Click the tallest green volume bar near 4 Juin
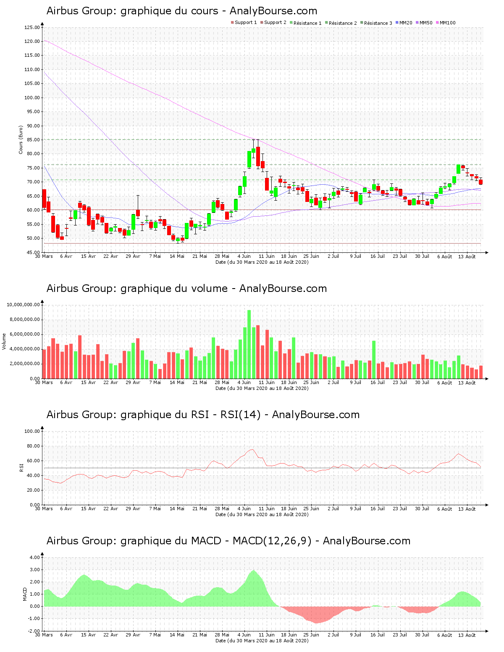 [x=249, y=345]
